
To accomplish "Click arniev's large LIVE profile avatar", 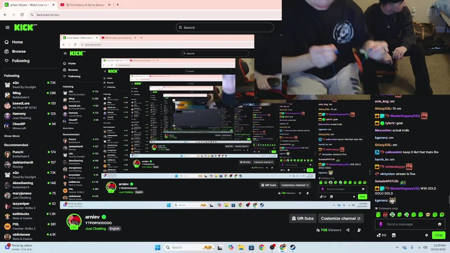I will [x=74, y=222].
